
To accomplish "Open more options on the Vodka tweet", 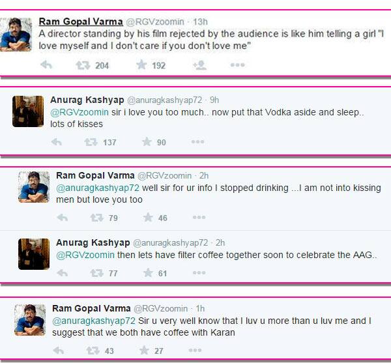I will 197,142.
